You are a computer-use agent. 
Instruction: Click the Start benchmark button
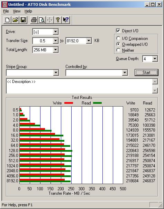(x=146, y=73)
